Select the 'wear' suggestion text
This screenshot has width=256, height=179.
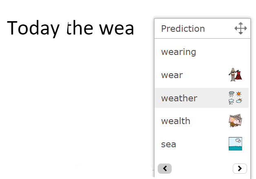(x=172, y=75)
